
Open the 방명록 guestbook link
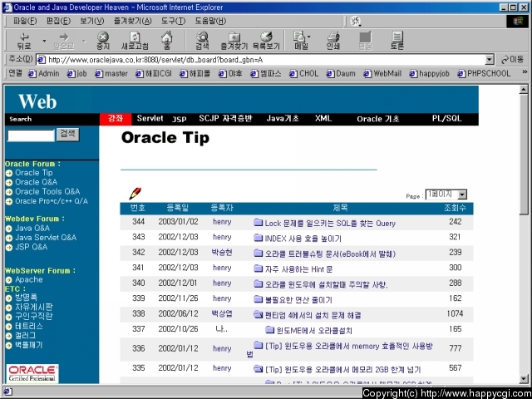click(26, 298)
